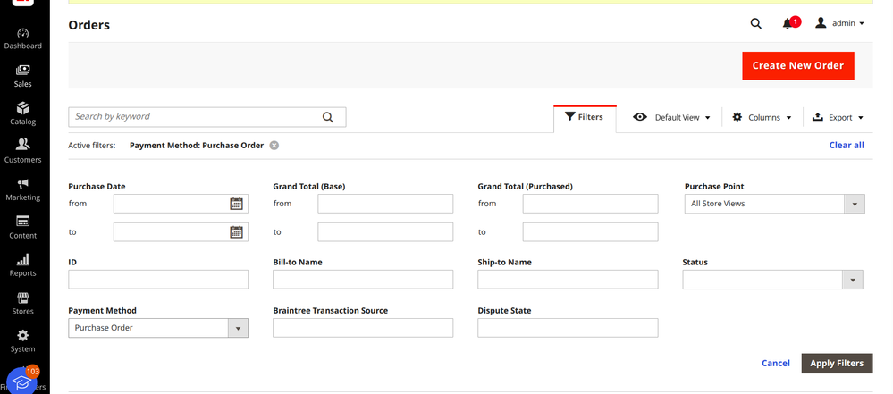Open the admin account menu

840,24
